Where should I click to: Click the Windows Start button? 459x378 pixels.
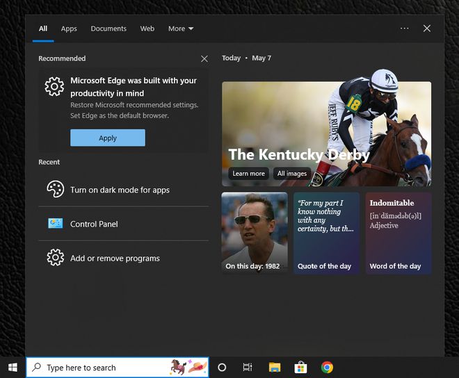pos(13,368)
